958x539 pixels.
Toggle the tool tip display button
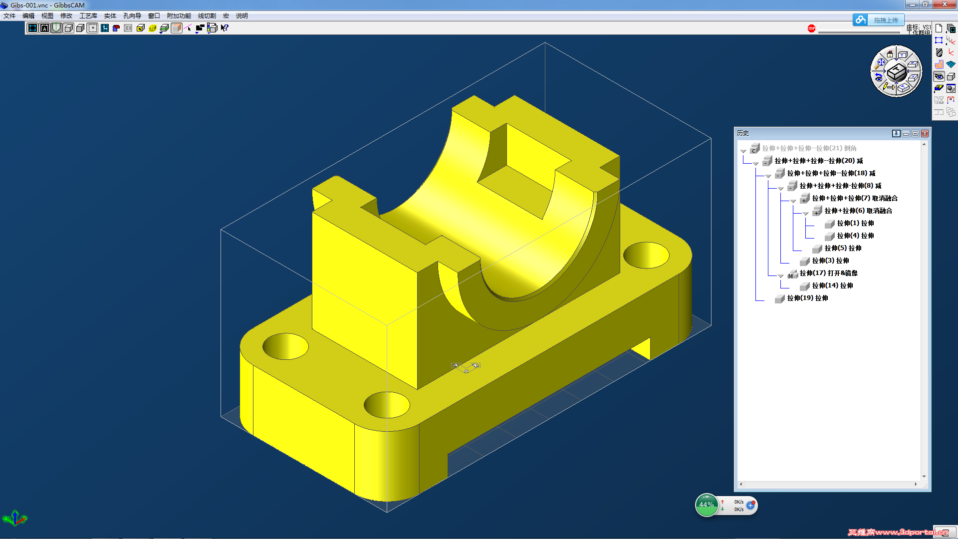[56, 28]
